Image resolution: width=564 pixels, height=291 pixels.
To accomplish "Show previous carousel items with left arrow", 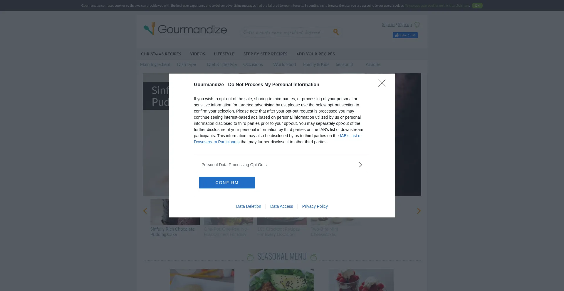I will coord(145,211).
